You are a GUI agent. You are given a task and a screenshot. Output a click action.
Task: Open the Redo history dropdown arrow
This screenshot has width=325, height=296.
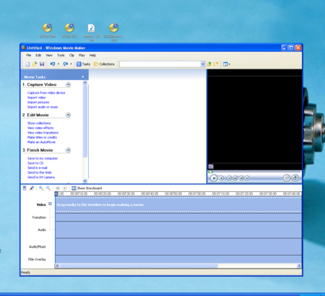71,64
